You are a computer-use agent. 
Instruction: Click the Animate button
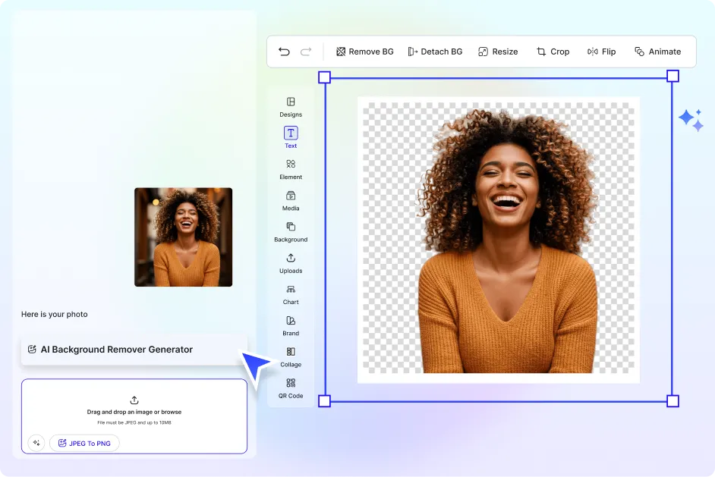(x=657, y=52)
